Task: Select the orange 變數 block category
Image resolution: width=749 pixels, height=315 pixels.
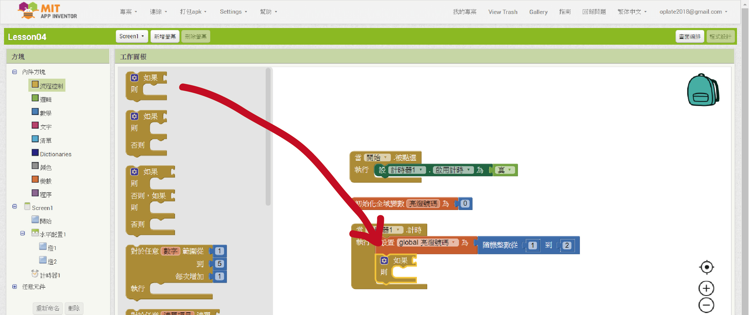Action: coord(42,181)
